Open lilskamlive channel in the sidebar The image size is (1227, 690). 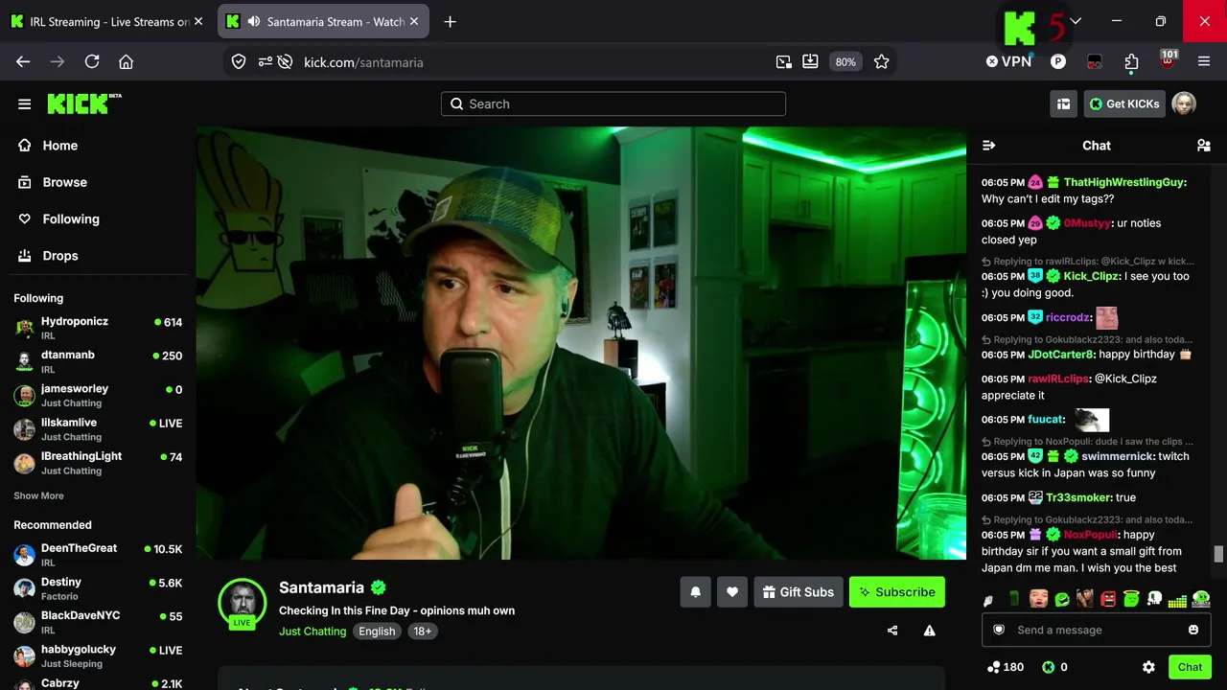coord(98,428)
